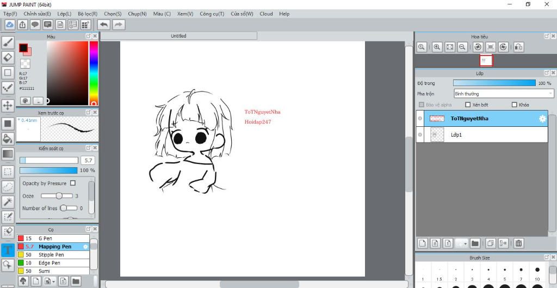Adjust the Độ trong layer opacity slider
557x288 pixels.
tap(494, 83)
